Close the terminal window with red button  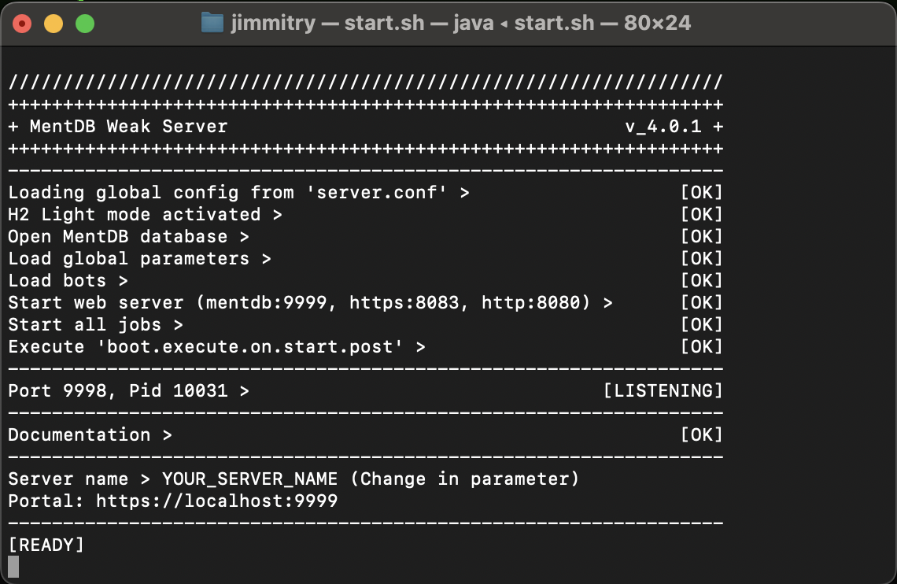(x=22, y=24)
